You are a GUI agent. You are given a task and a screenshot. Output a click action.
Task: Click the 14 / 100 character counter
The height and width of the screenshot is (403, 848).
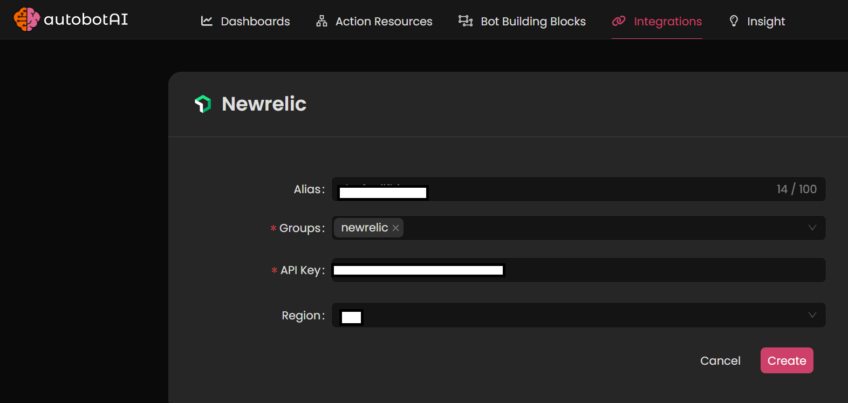797,189
